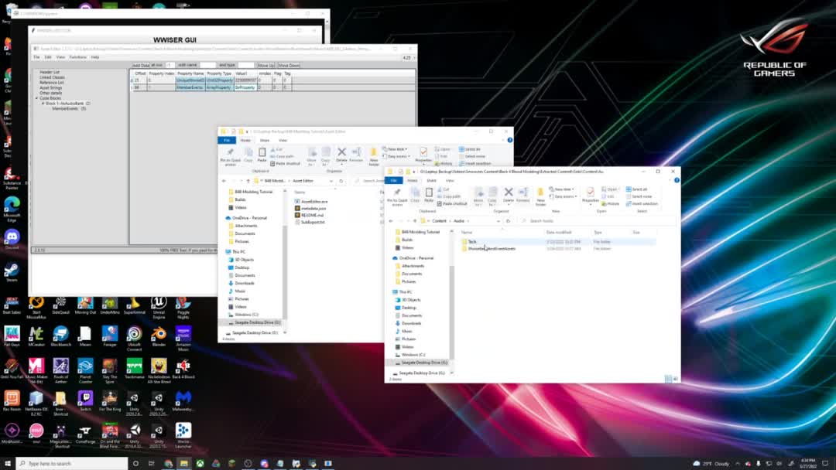Click Paste icon in Asset Editor folder window

(x=262, y=152)
